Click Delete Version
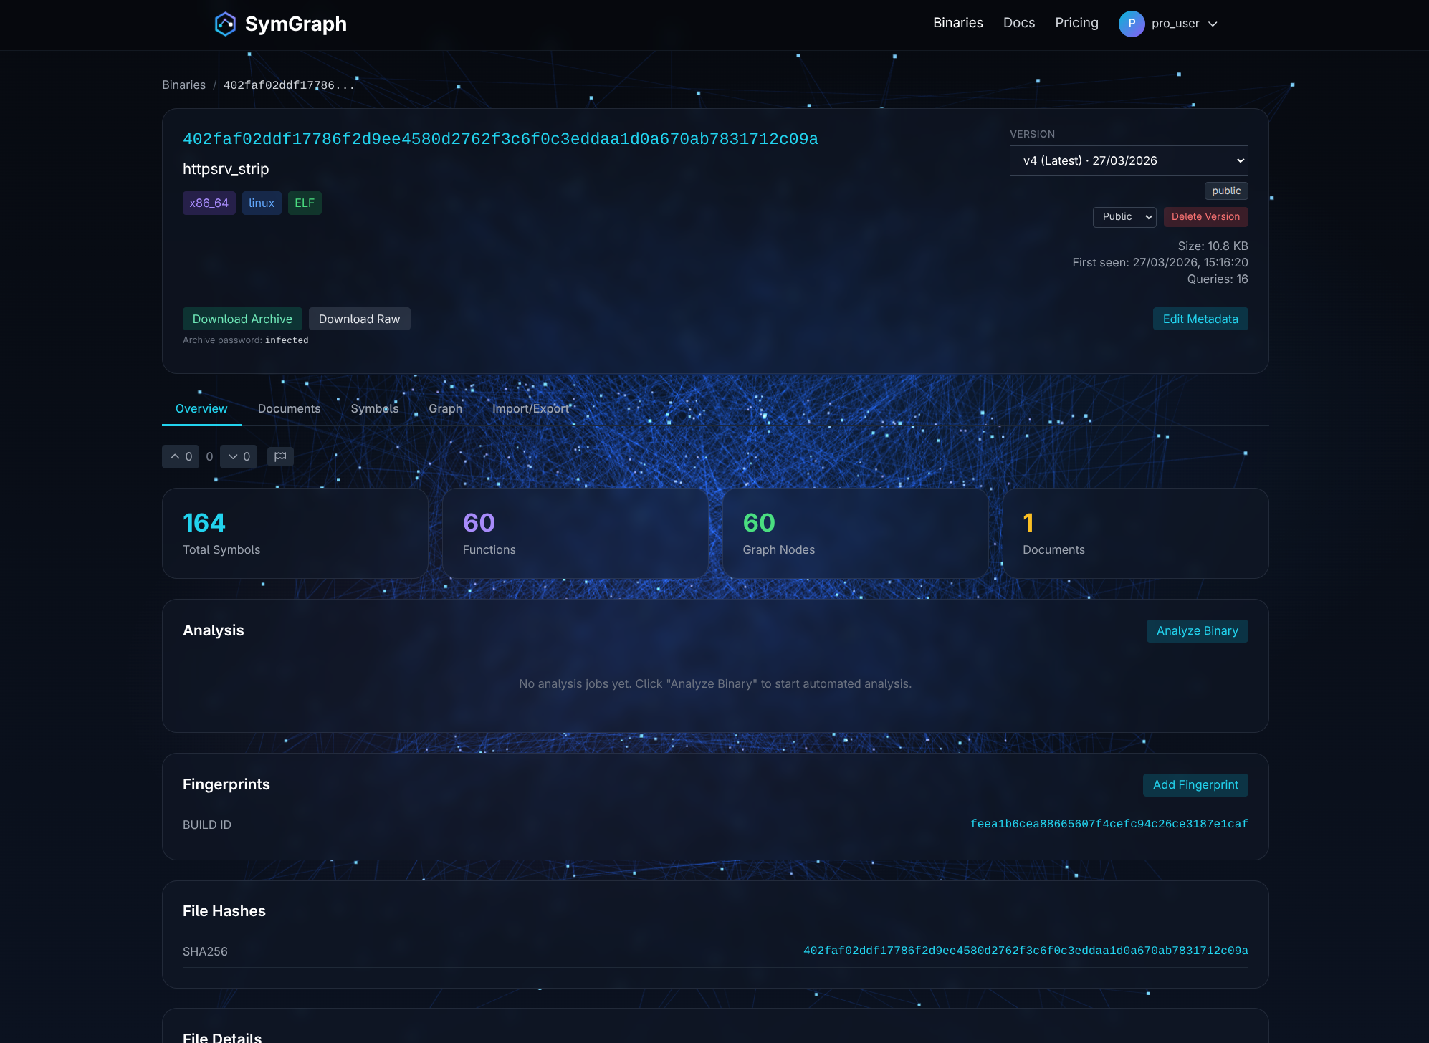Image resolution: width=1429 pixels, height=1043 pixels. tap(1205, 216)
